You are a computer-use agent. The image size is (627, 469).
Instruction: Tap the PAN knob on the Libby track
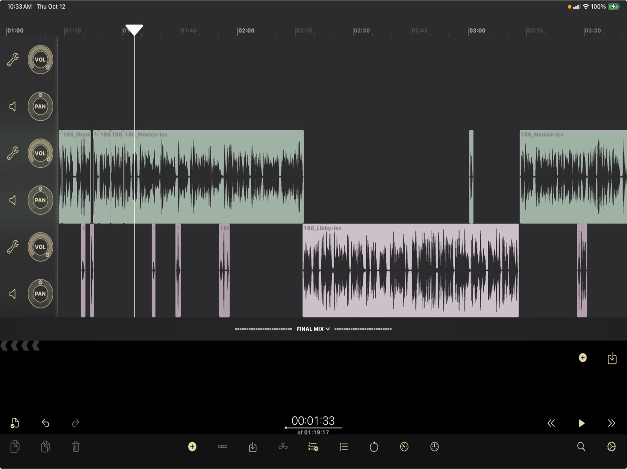click(40, 294)
